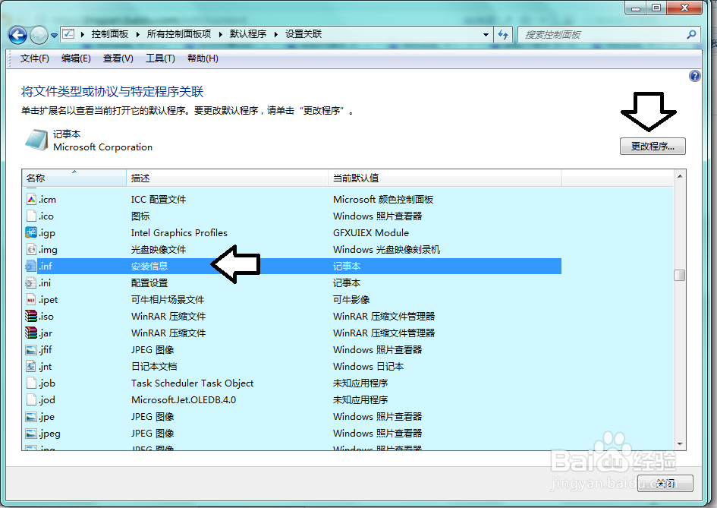Select the 可牛影像 default value
The image size is (717, 508).
(x=351, y=300)
